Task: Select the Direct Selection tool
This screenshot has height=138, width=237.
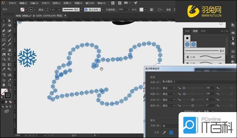Action: (x=9, y=21)
